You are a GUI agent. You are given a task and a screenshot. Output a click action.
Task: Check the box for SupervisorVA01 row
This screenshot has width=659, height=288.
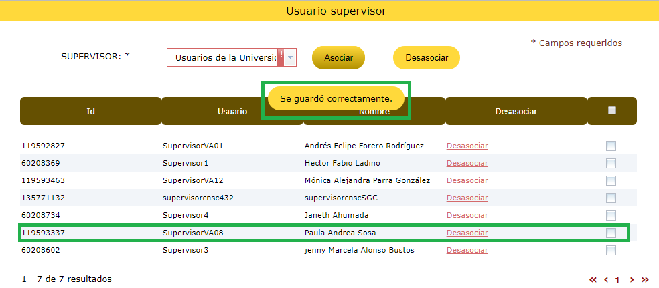[611, 146]
